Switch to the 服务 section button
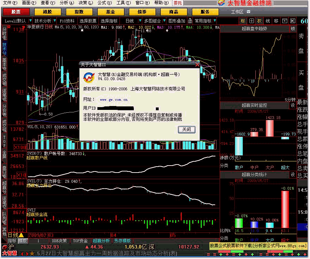 [205, 12]
